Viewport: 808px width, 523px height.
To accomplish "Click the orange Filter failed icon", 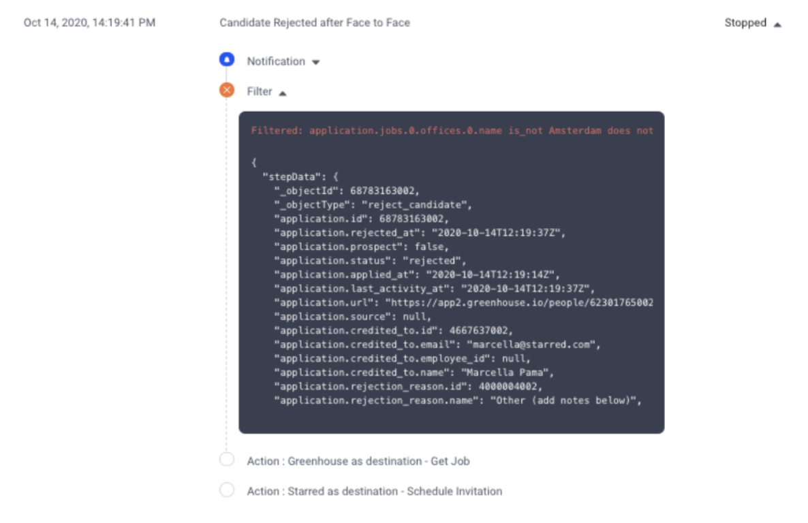I will point(227,90).
